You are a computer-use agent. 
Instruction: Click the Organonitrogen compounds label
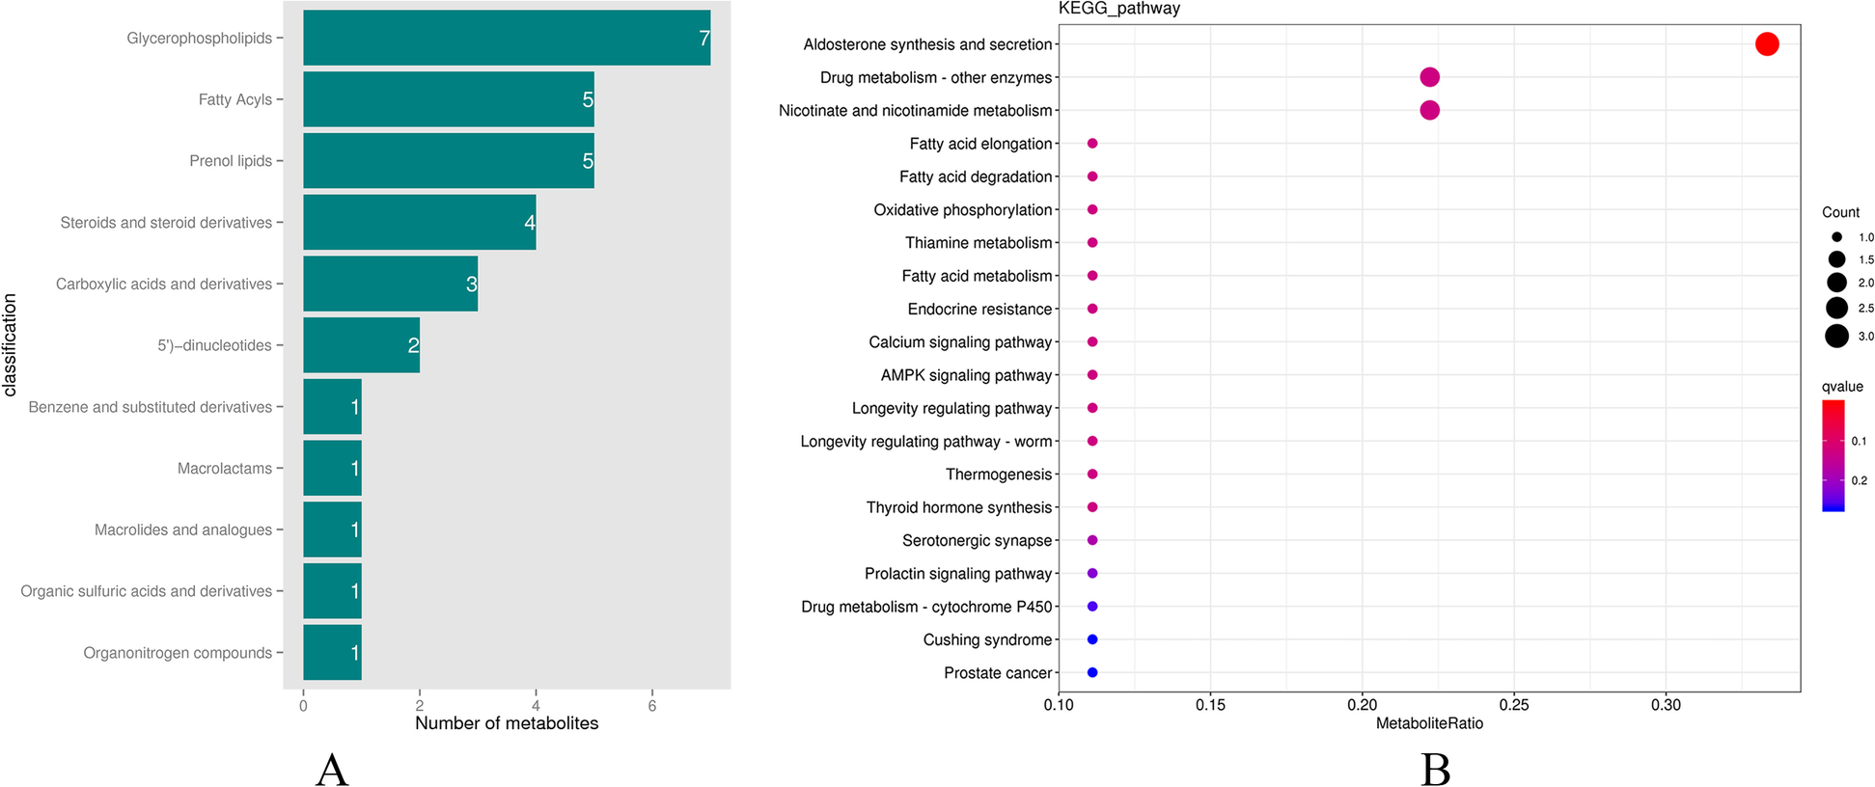coord(178,653)
